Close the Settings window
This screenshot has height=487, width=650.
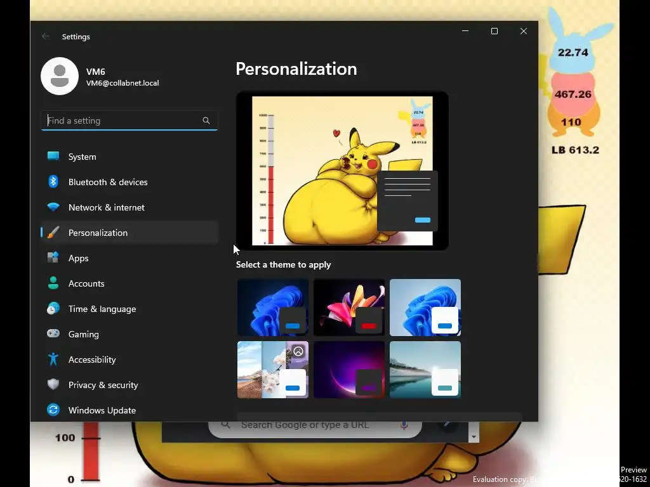pos(524,31)
